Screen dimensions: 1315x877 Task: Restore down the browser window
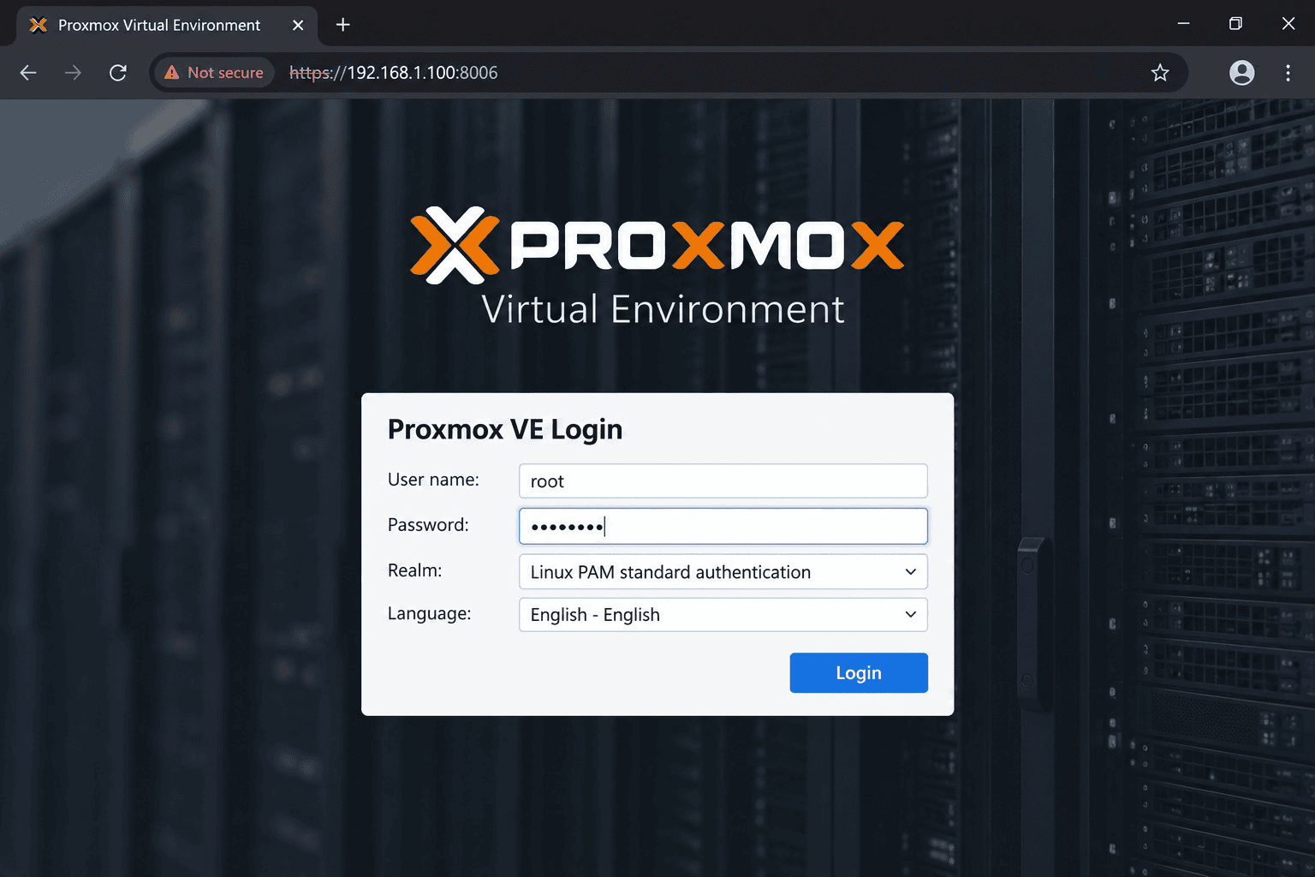click(x=1235, y=24)
